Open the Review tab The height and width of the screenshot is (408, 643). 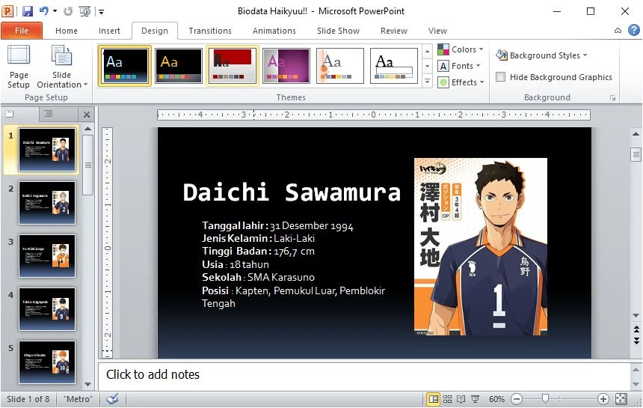[x=394, y=31]
